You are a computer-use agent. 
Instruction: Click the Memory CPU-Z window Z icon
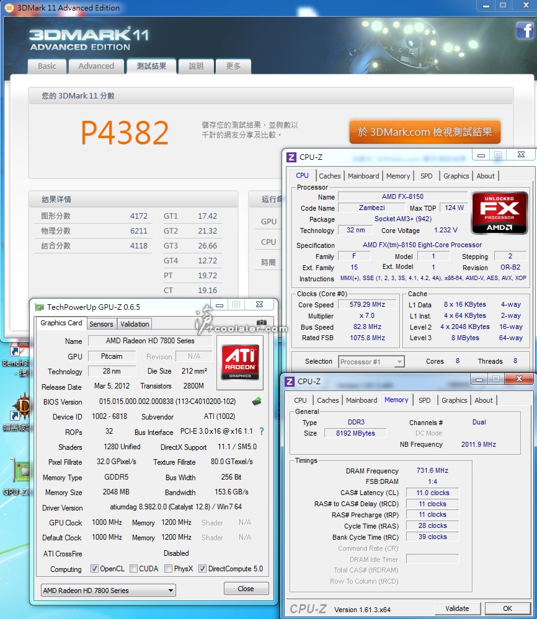point(290,381)
